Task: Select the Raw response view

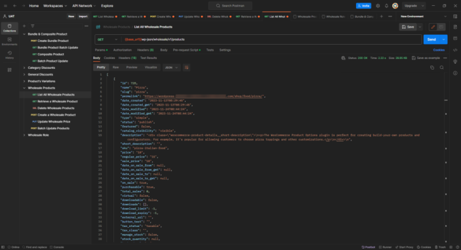Action: [x=115, y=68]
